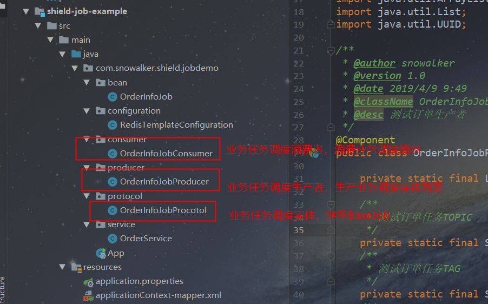Collapse the service package arrow
The height and width of the screenshot is (304, 488).
point(87,224)
